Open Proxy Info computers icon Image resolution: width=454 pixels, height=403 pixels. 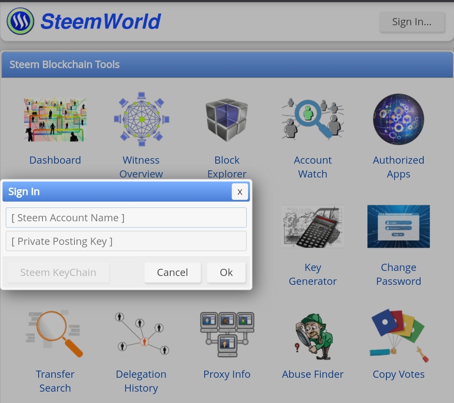(227, 334)
